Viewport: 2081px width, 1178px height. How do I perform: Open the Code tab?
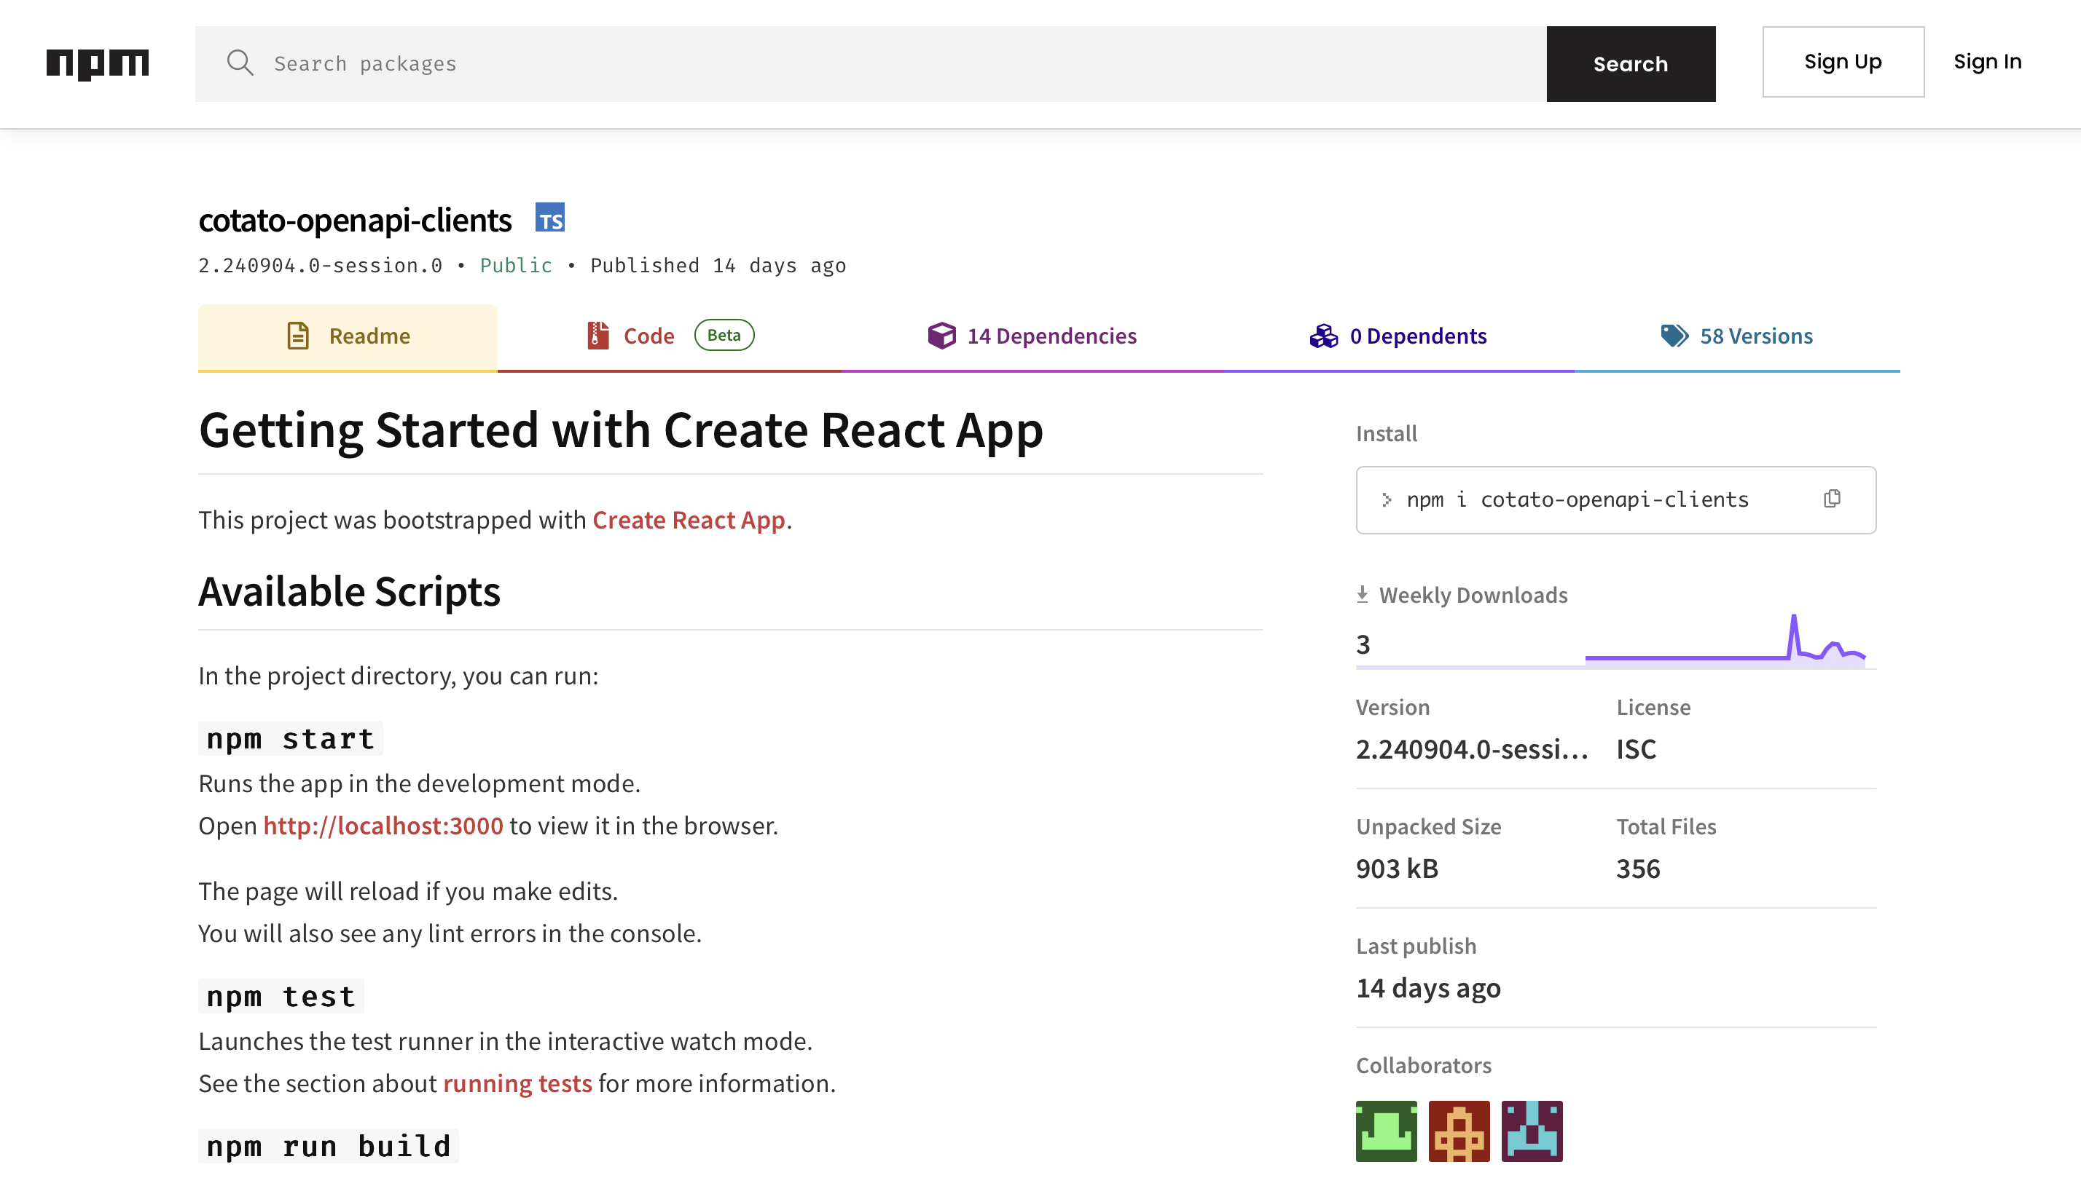648,336
